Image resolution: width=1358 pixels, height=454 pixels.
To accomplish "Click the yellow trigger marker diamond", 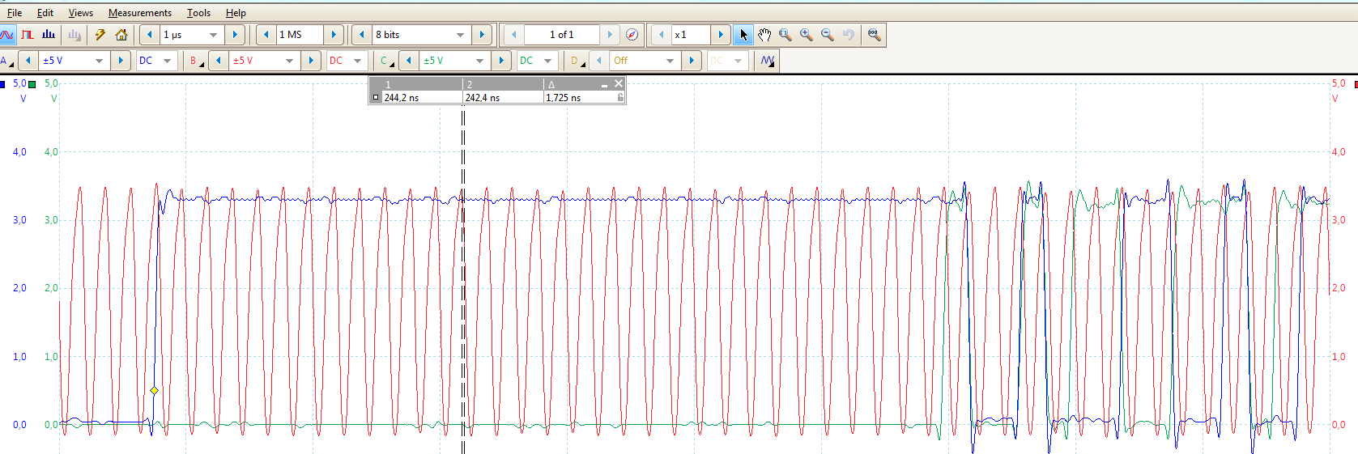I will pyautogui.click(x=154, y=390).
